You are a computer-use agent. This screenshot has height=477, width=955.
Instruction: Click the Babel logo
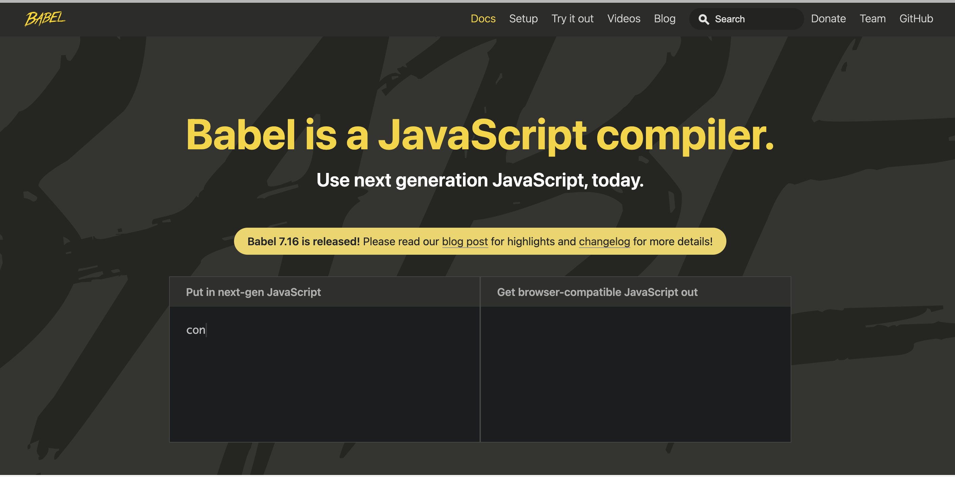[45, 19]
